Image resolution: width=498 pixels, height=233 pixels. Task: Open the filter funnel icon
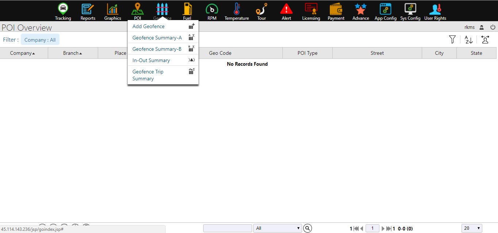[x=452, y=39]
